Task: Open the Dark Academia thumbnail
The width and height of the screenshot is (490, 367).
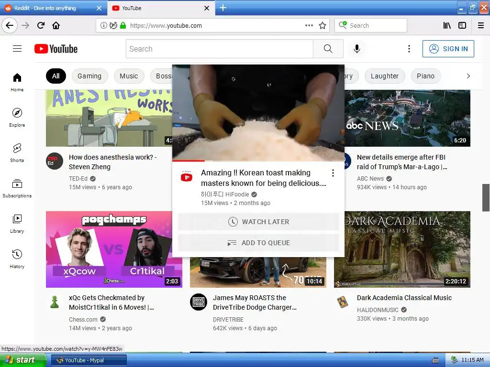Action: coord(408,249)
